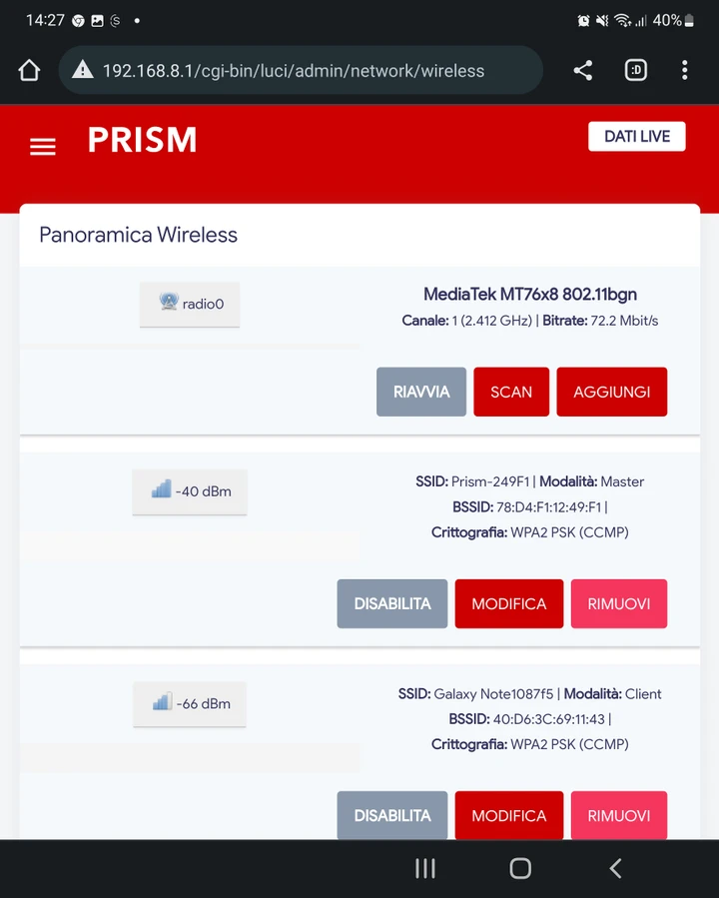Open the hamburger navigation menu
The image size is (719, 898).
point(43,147)
